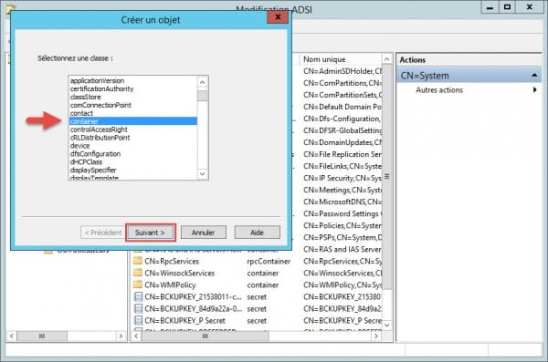Select cRLDistributionPoint class
The height and width of the screenshot is (362, 548).
pyautogui.click(x=100, y=138)
